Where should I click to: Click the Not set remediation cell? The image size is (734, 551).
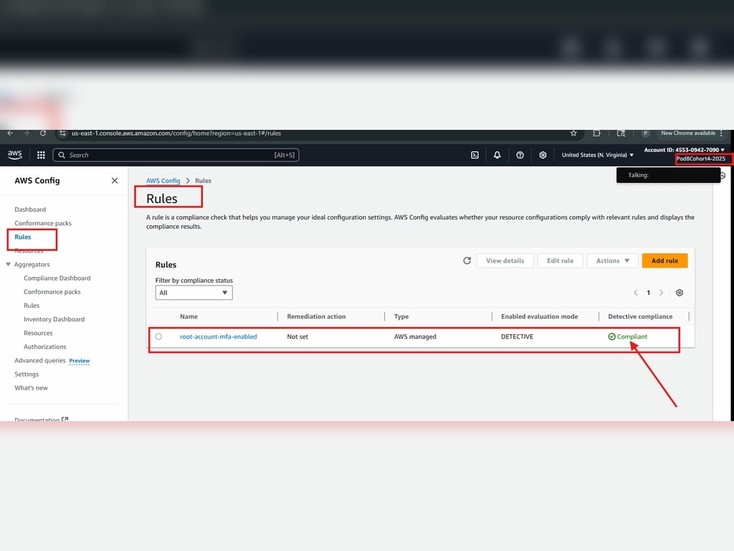297,336
